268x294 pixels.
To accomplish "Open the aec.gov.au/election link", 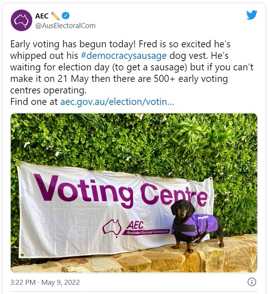I will pyautogui.click(x=117, y=102).
